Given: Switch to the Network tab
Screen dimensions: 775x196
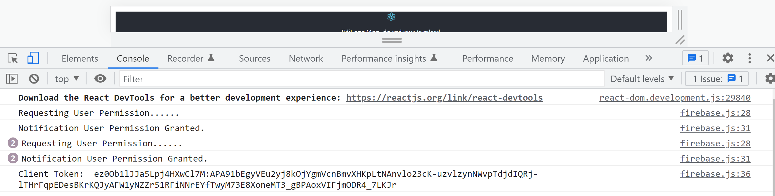Looking at the screenshot, I should (306, 58).
